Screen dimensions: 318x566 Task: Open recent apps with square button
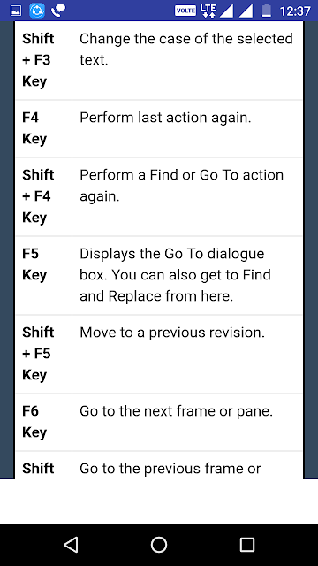click(x=247, y=545)
